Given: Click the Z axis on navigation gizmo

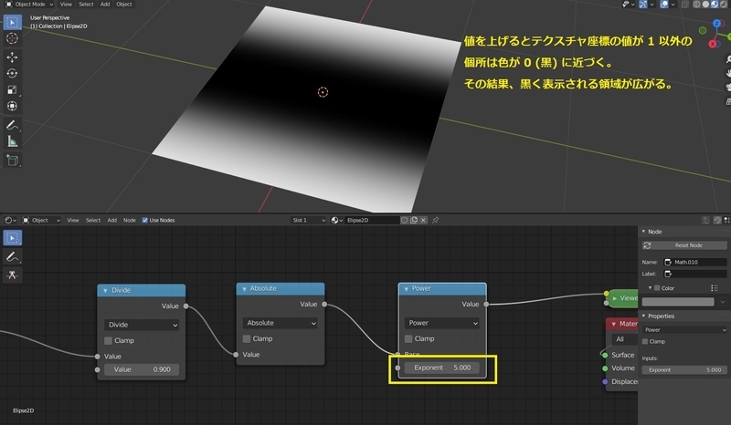Looking at the screenshot, I should click(716, 24).
